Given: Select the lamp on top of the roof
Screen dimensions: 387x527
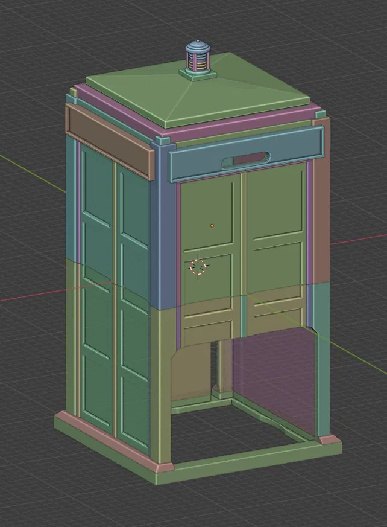Looking at the screenshot, I should point(198,56).
